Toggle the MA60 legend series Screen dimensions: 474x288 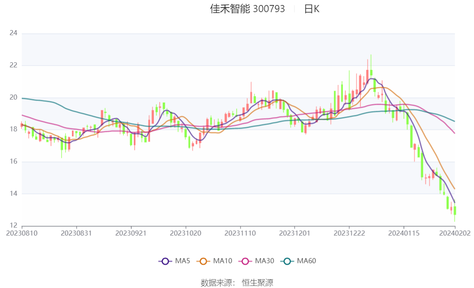point(298,261)
